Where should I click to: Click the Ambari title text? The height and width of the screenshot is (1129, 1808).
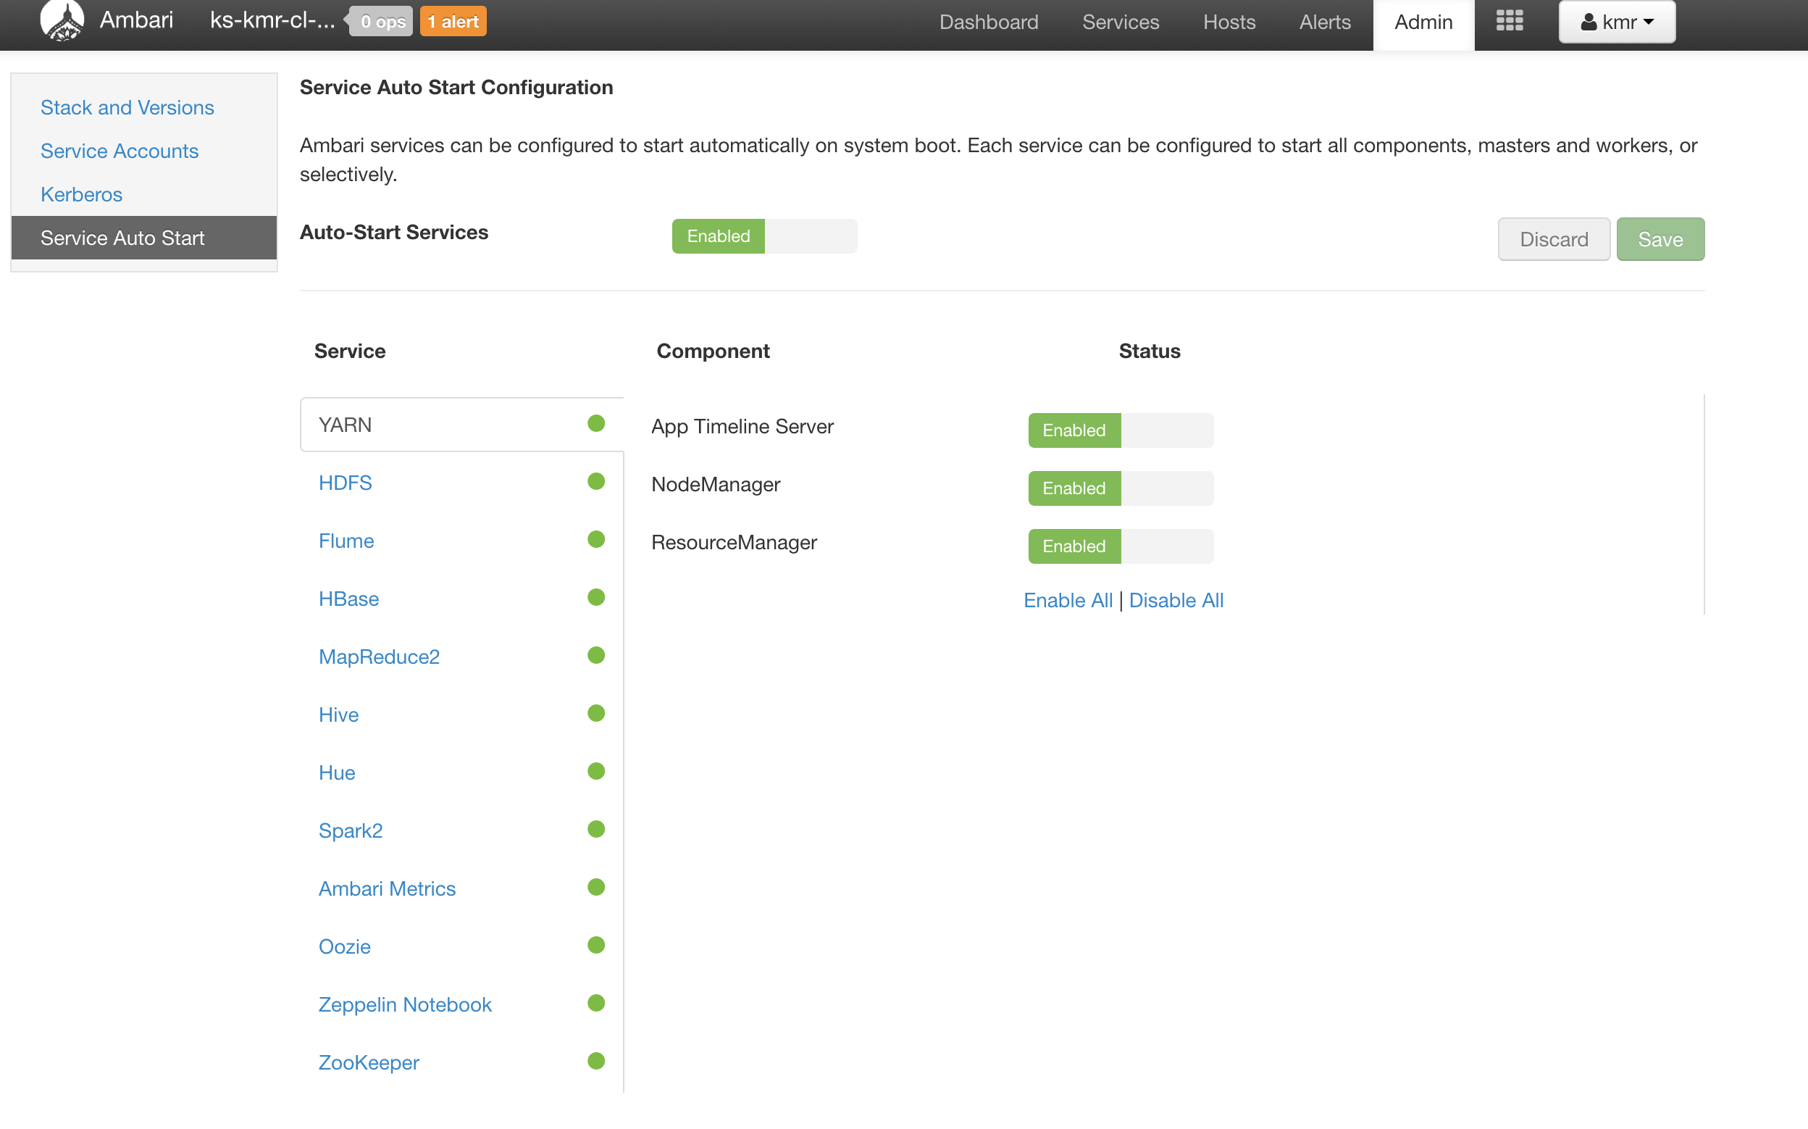[135, 20]
